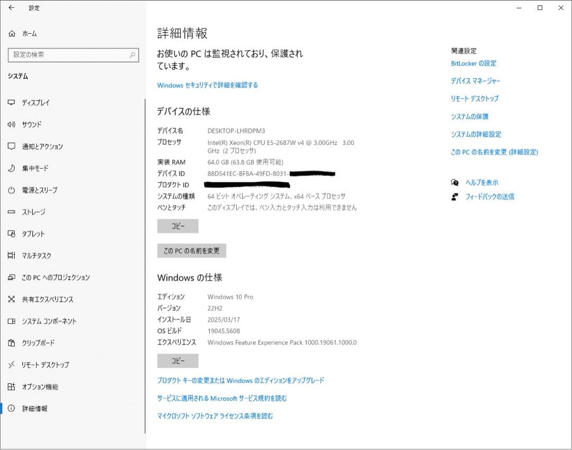Open BitLocker の設定 link
Viewport: 572px width, 450px height.
click(x=473, y=63)
